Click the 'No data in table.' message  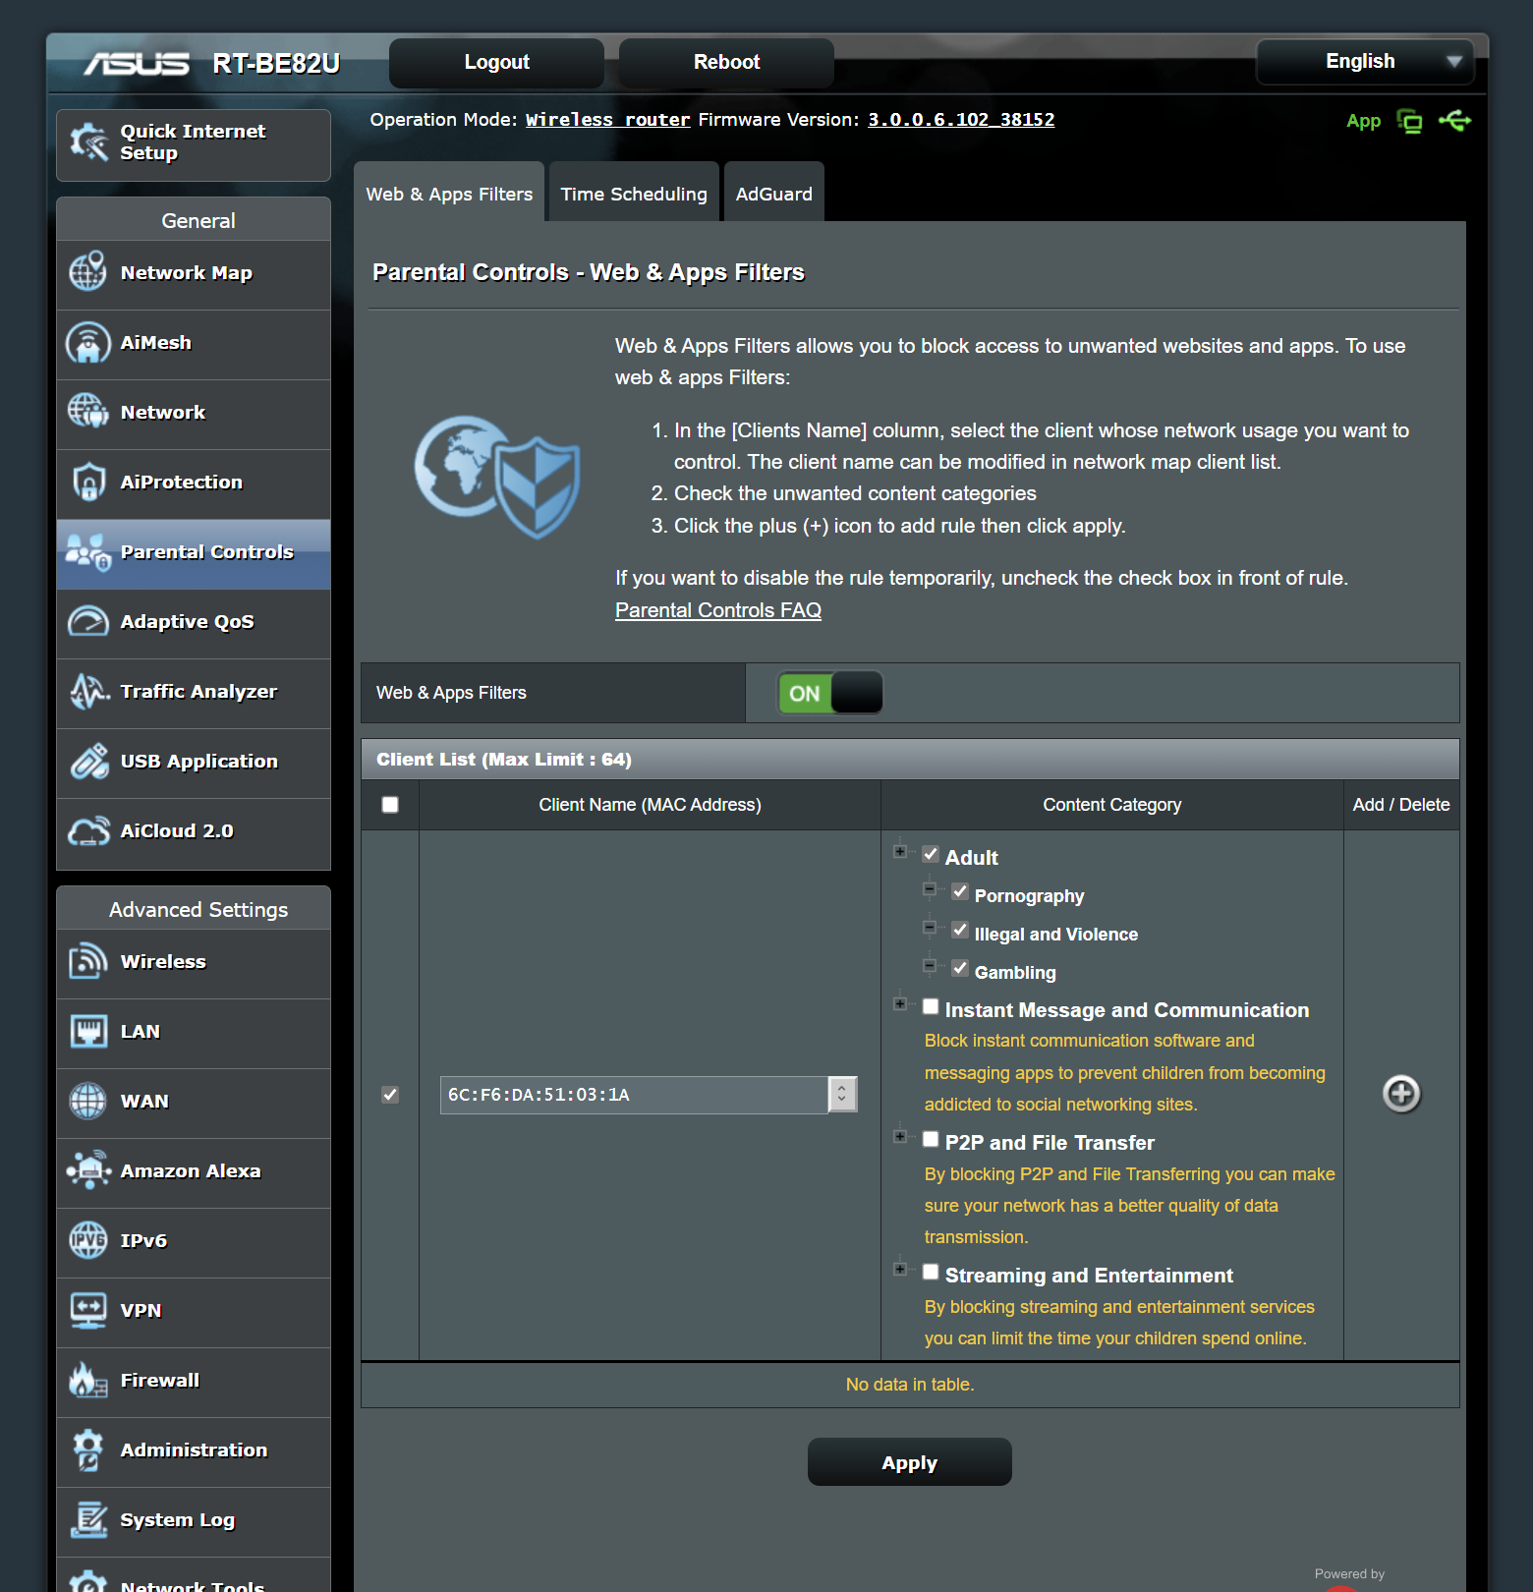[x=910, y=1385]
